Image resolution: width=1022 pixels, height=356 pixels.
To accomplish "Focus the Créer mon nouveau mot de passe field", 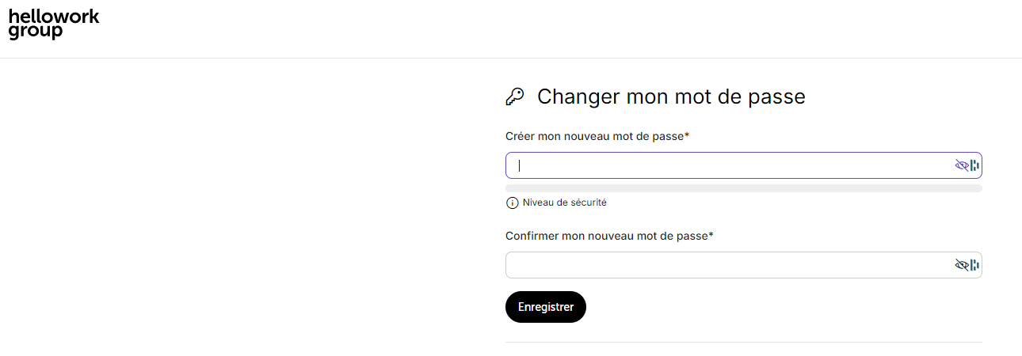I will click(744, 165).
